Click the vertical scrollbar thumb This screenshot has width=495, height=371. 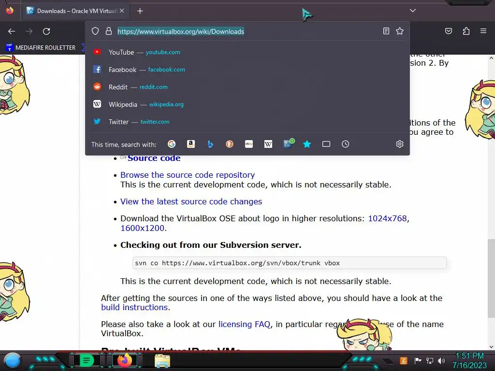[x=491, y=278]
